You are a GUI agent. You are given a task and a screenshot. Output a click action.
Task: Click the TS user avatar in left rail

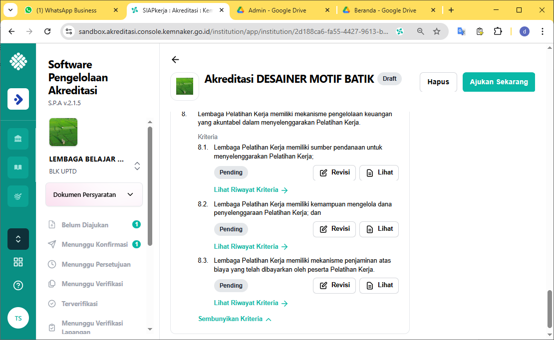[18, 318]
